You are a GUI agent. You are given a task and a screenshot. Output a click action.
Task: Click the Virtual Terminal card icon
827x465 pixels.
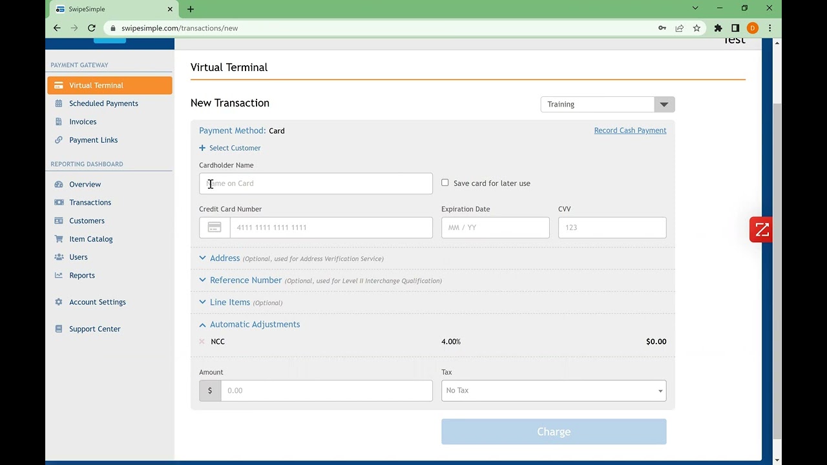click(59, 85)
